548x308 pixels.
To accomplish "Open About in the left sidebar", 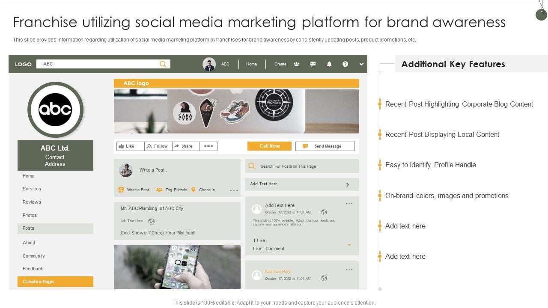I will click(29, 243).
